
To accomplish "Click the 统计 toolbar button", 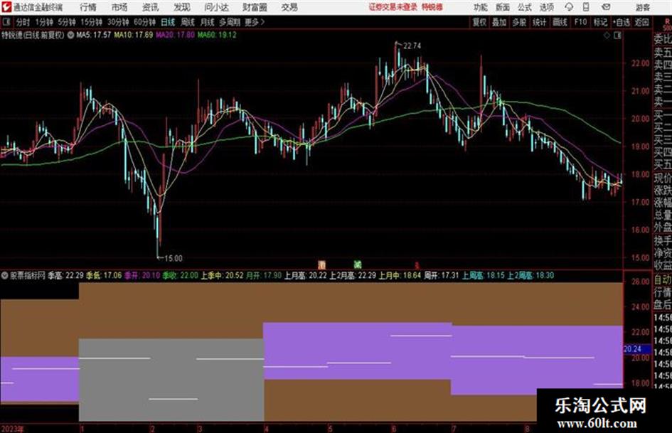I will 539,22.
